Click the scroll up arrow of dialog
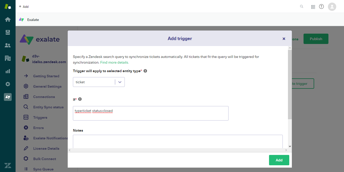This screenshot has width=344, height=172. point(290,48)
